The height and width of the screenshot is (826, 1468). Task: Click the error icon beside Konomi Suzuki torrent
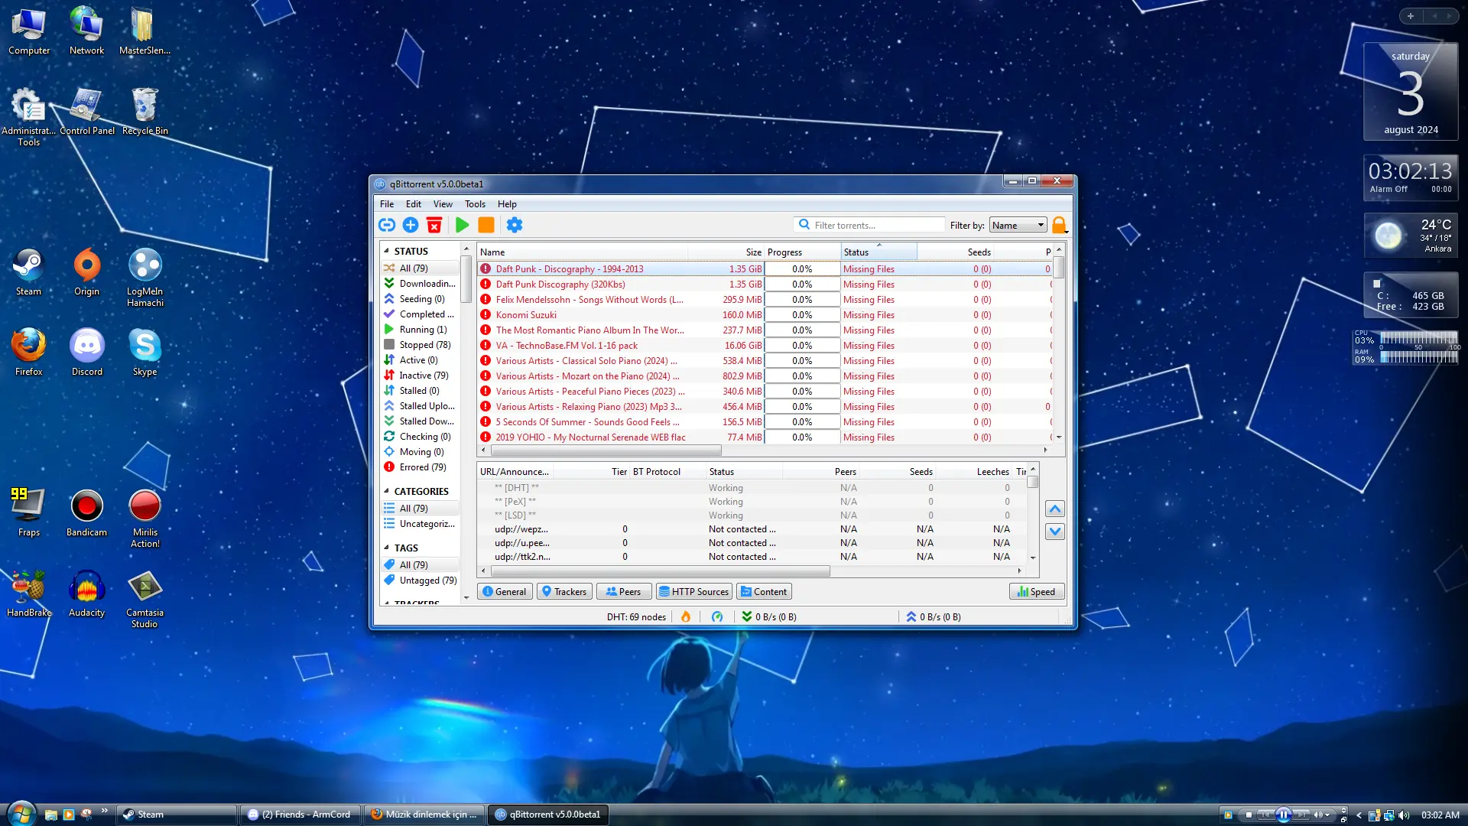[486, 314]
